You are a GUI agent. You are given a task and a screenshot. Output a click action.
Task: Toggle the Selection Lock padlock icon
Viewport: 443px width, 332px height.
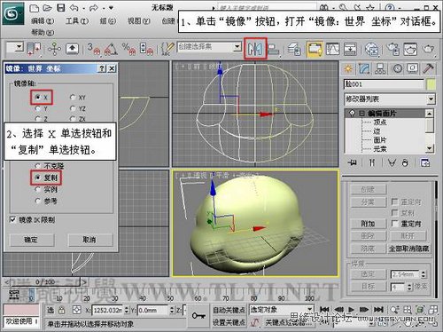click(x=61, y=310)
